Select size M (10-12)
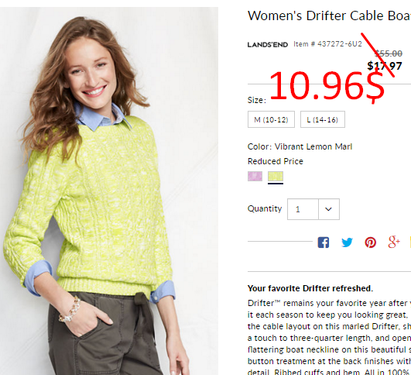The image size is (411, 375). 271,119
